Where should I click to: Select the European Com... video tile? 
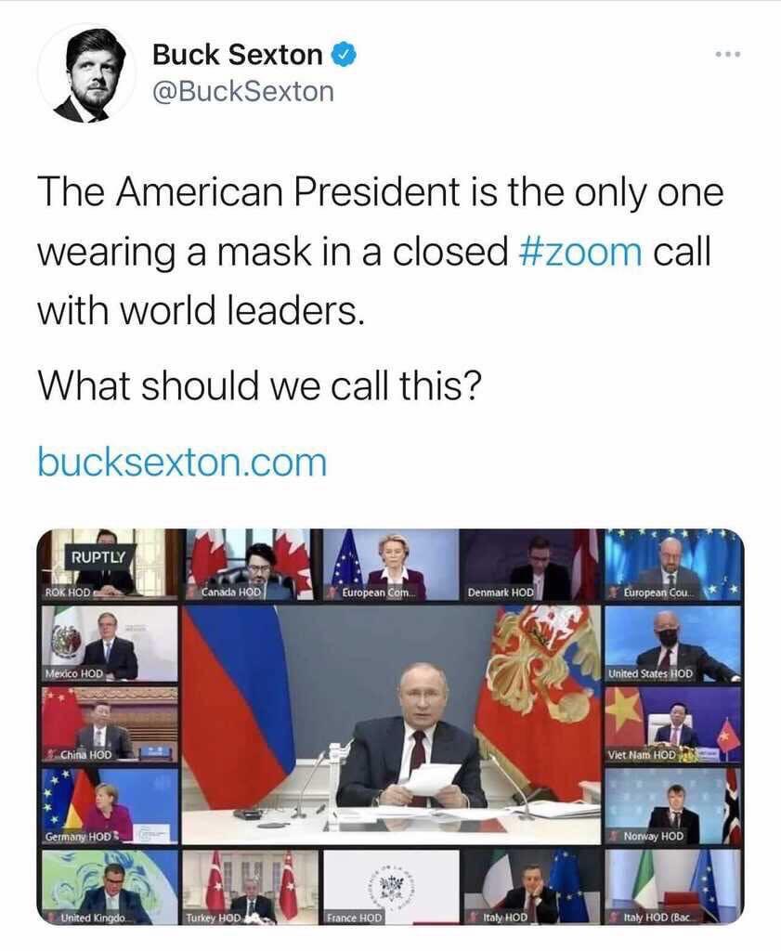[x=391, y=564]
